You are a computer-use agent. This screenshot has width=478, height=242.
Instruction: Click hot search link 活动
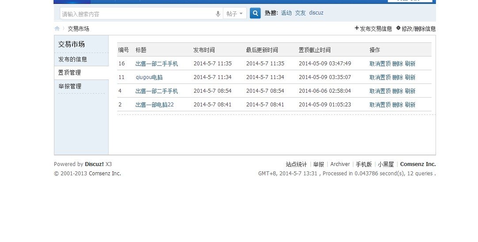click(286, 13)
